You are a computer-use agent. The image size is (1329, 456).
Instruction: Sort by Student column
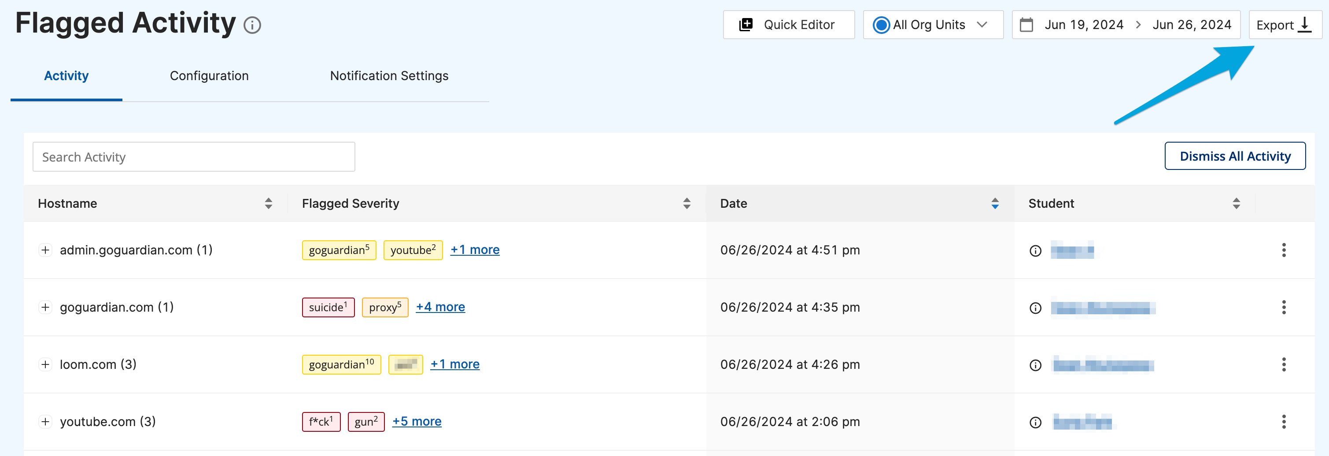tap(1236, 203)
